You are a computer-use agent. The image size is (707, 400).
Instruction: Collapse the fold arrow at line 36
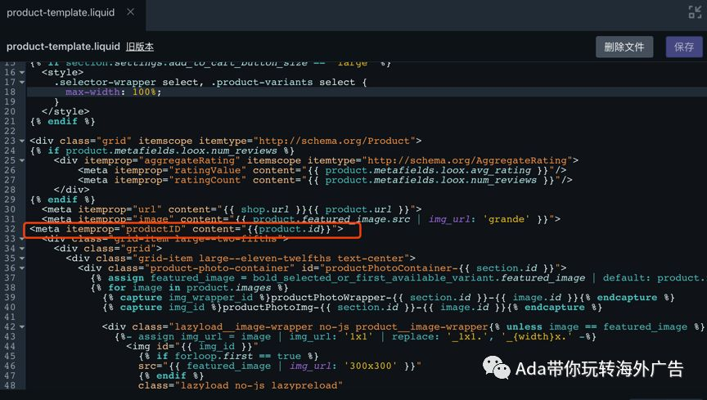coord(21,268)
